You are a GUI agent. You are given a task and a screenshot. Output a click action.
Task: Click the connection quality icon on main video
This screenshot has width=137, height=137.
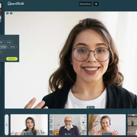[x=7, y=13]
